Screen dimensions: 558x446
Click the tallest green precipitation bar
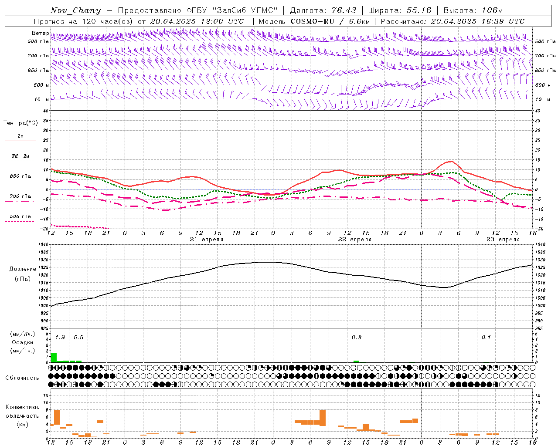(x=54, y=357)
